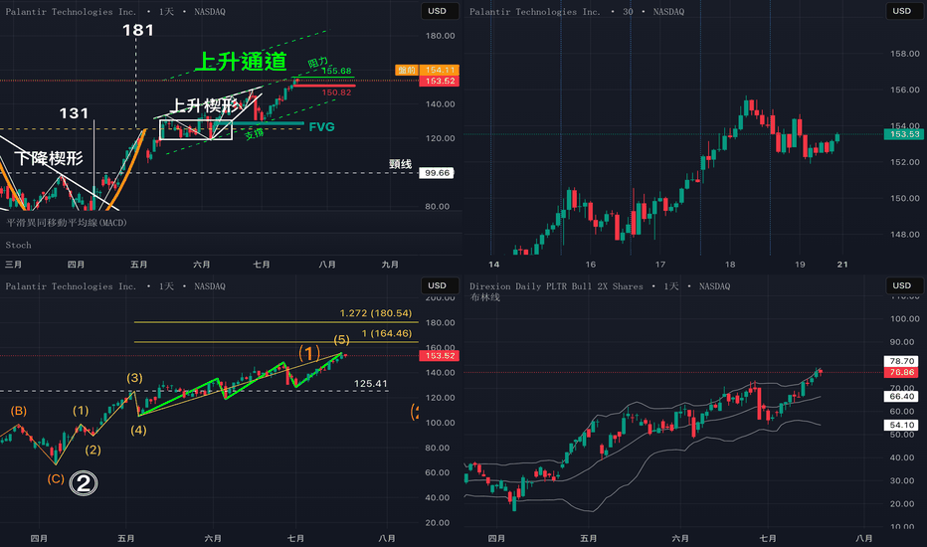
Task: Select the (5) wave label
Action: pos(342,339)
